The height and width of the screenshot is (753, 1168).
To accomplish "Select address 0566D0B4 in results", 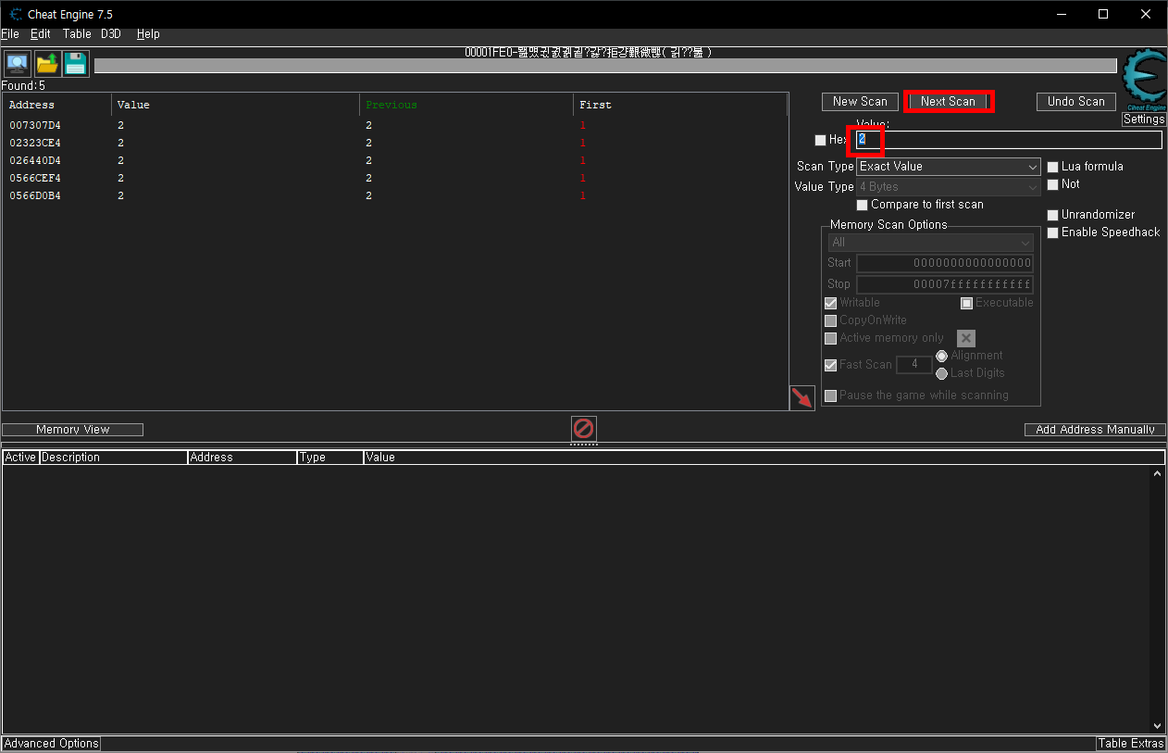I will click(x=394, y=195).
